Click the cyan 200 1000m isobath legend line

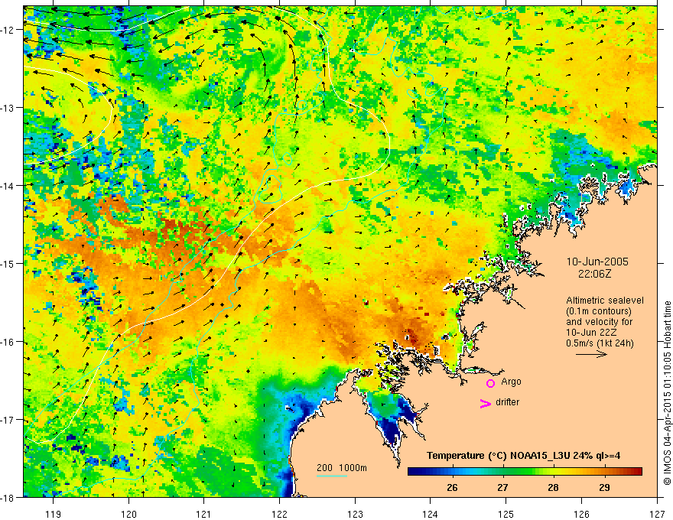(332, 476)
